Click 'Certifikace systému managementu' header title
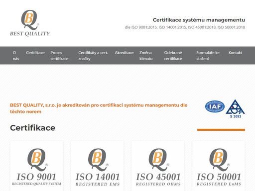The height and width of the screenshot is (191, 255). [x=199, y=20]
